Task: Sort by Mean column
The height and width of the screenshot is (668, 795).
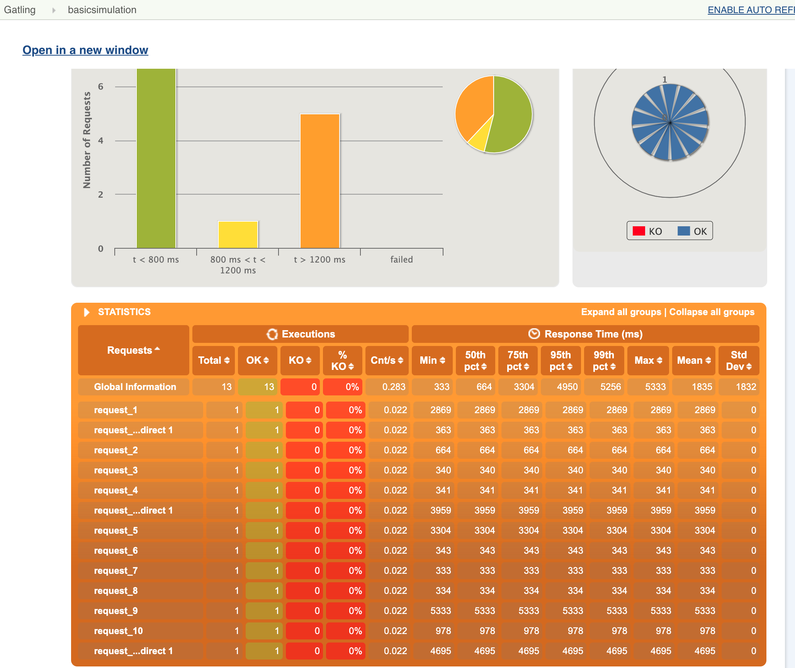Action: (x=694, y=360)
